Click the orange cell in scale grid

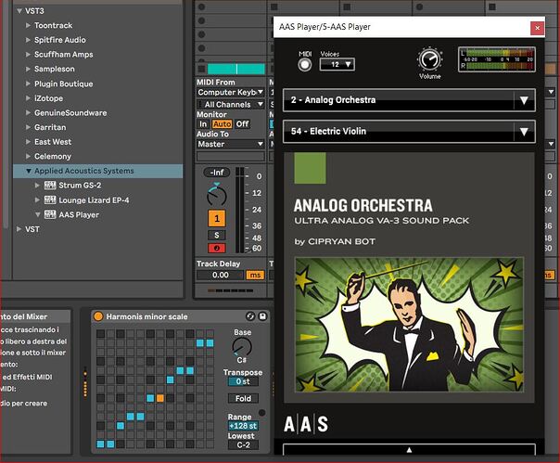pos(160,398)
